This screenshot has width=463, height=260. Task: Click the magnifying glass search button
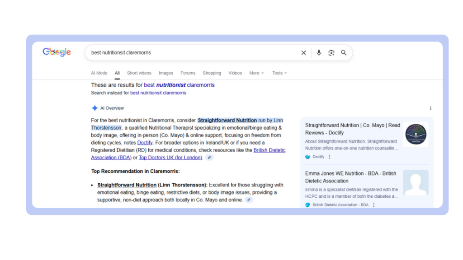point(344,53)
